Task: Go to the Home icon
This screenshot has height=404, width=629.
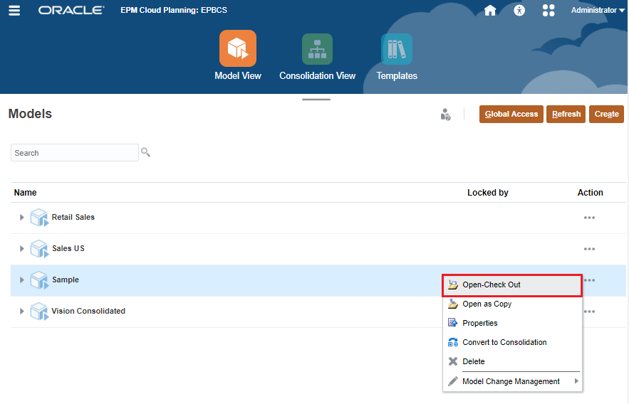Action: click(x=490, y=10)
